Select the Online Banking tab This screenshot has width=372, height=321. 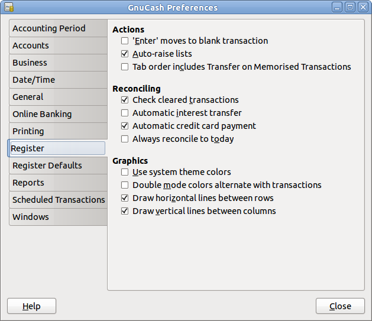[x=58, y=114]
